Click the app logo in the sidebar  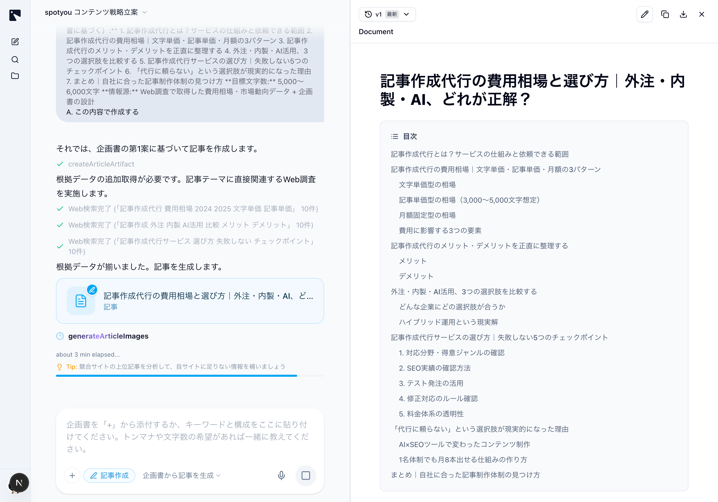[15, 15]
